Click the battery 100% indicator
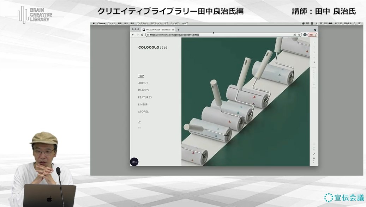The height and width of the screenshot is (207, 366). (x=328, y=23)
